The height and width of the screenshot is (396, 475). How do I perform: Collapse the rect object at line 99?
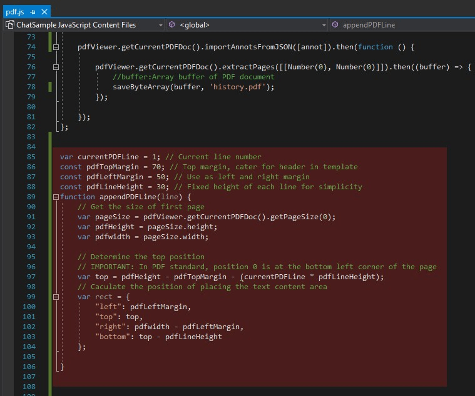[x=56, y=297]
